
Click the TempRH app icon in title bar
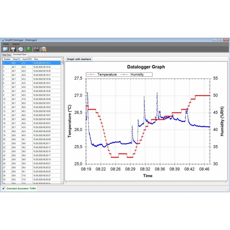(x=3, y=40)
